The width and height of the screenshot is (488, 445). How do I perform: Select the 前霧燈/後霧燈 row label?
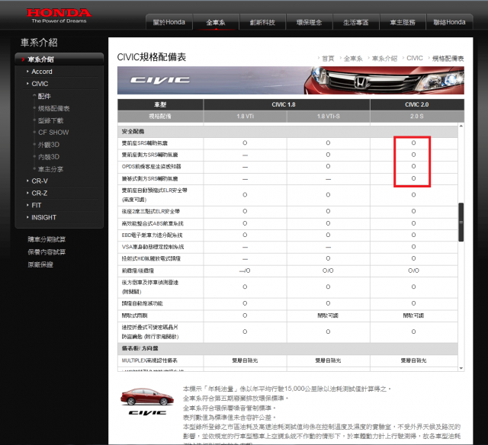tap(137, 271)
